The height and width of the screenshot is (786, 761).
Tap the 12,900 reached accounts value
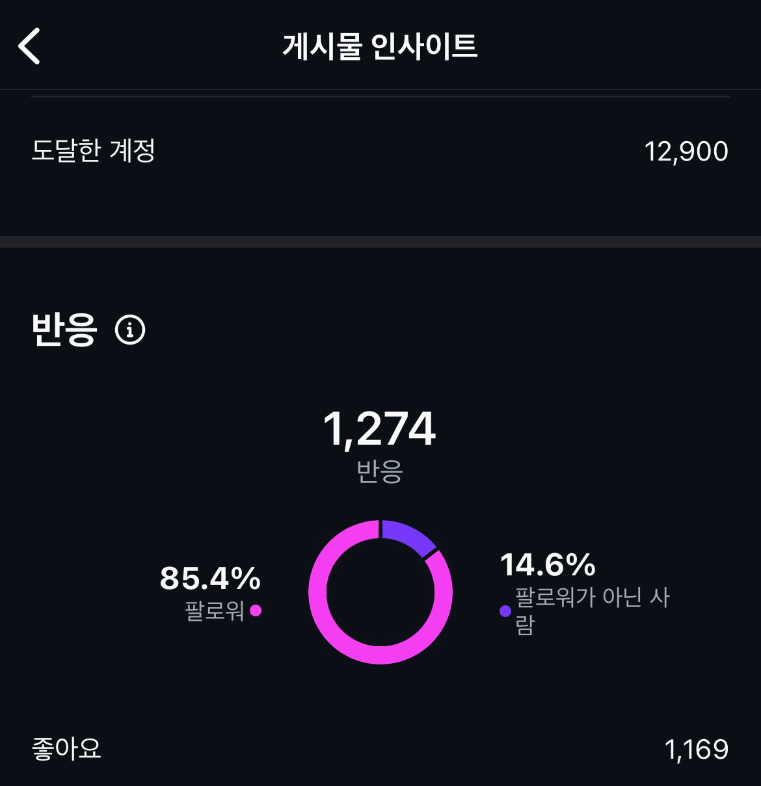686,151
